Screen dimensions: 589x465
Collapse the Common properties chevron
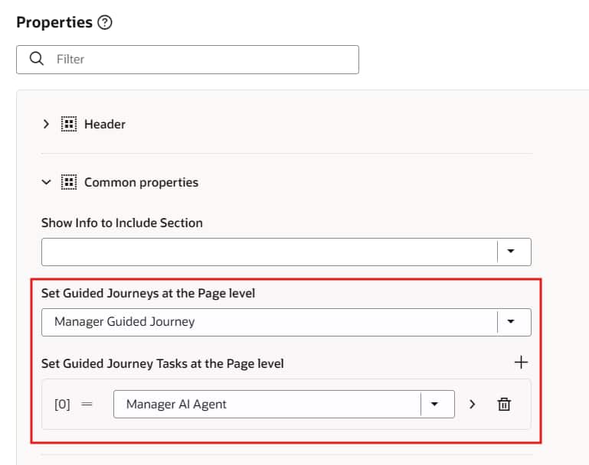[x=47, y=182]
